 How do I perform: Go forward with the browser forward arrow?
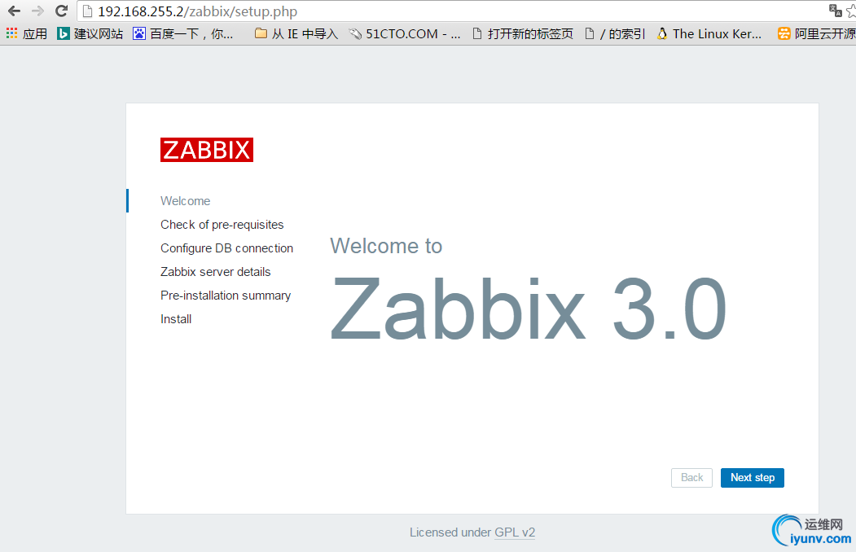[x=37, y=11]
